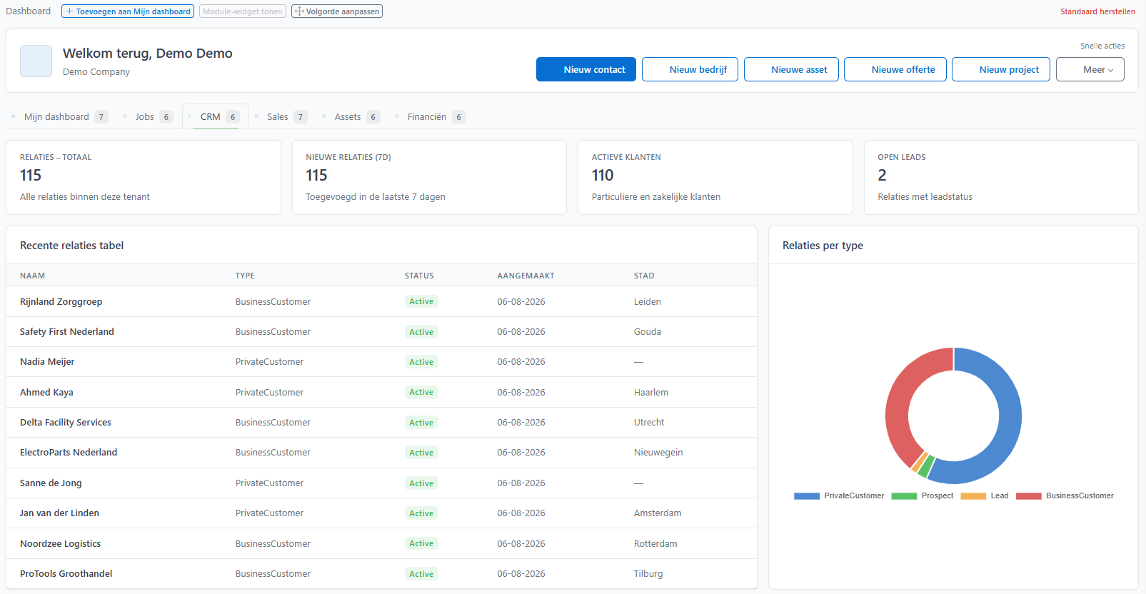Activate Volgorde aanpassen reorder button

tap(337, 11)
